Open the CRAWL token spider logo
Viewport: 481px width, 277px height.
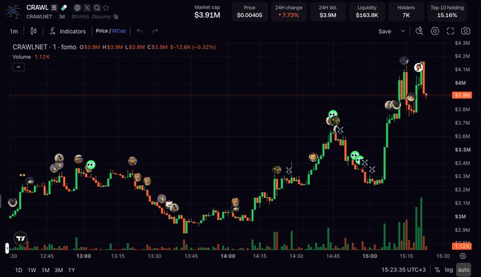click(13, 11)
